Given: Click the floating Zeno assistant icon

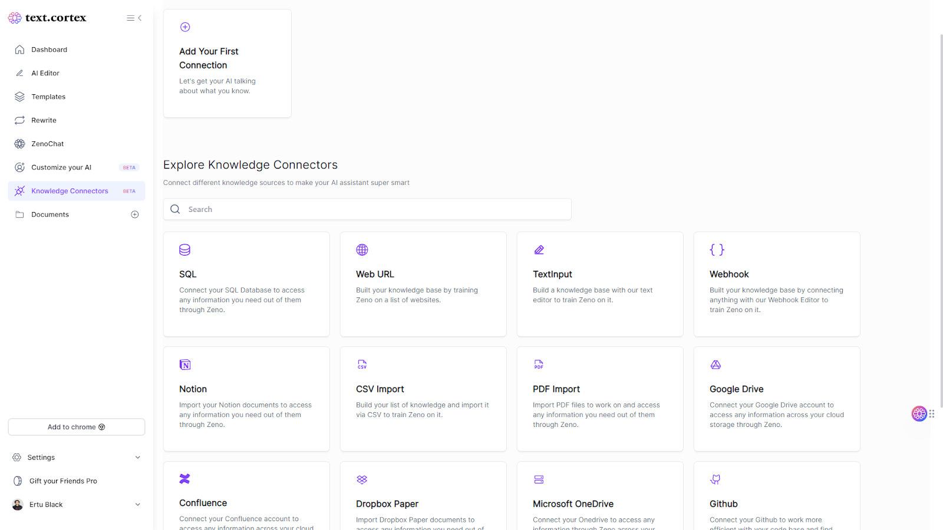Looking at the screenshot, I should point(919,414).
